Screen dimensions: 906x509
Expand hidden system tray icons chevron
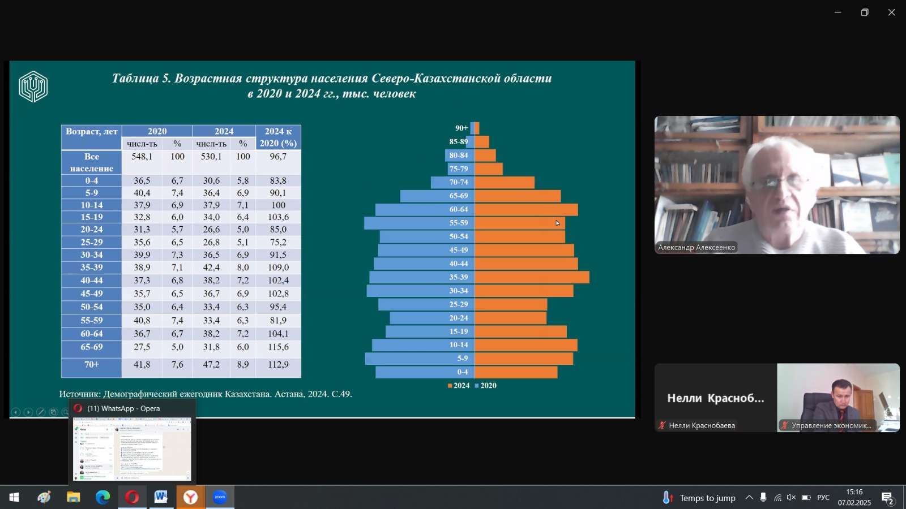coord(749,498)
